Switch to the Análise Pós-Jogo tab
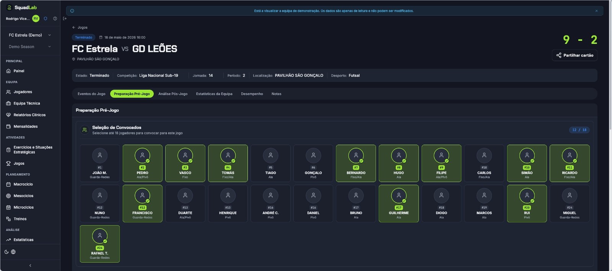The image size is (612, 271). 173,94
